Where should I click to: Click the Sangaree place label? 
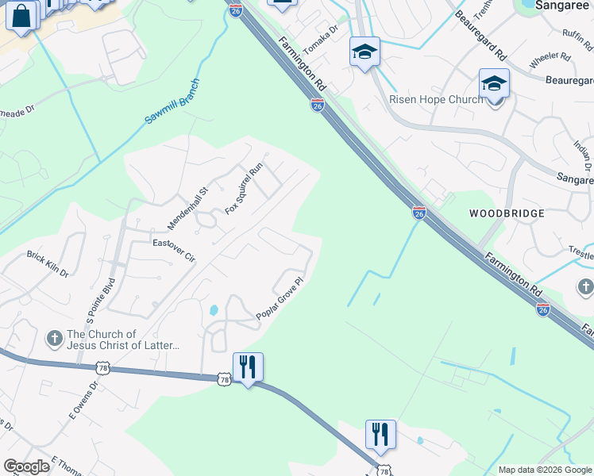tap(562, 6)
